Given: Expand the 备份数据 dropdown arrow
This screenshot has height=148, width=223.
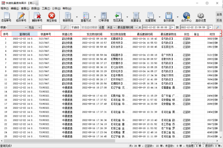Looking at the screenshot, I should 178,17.
